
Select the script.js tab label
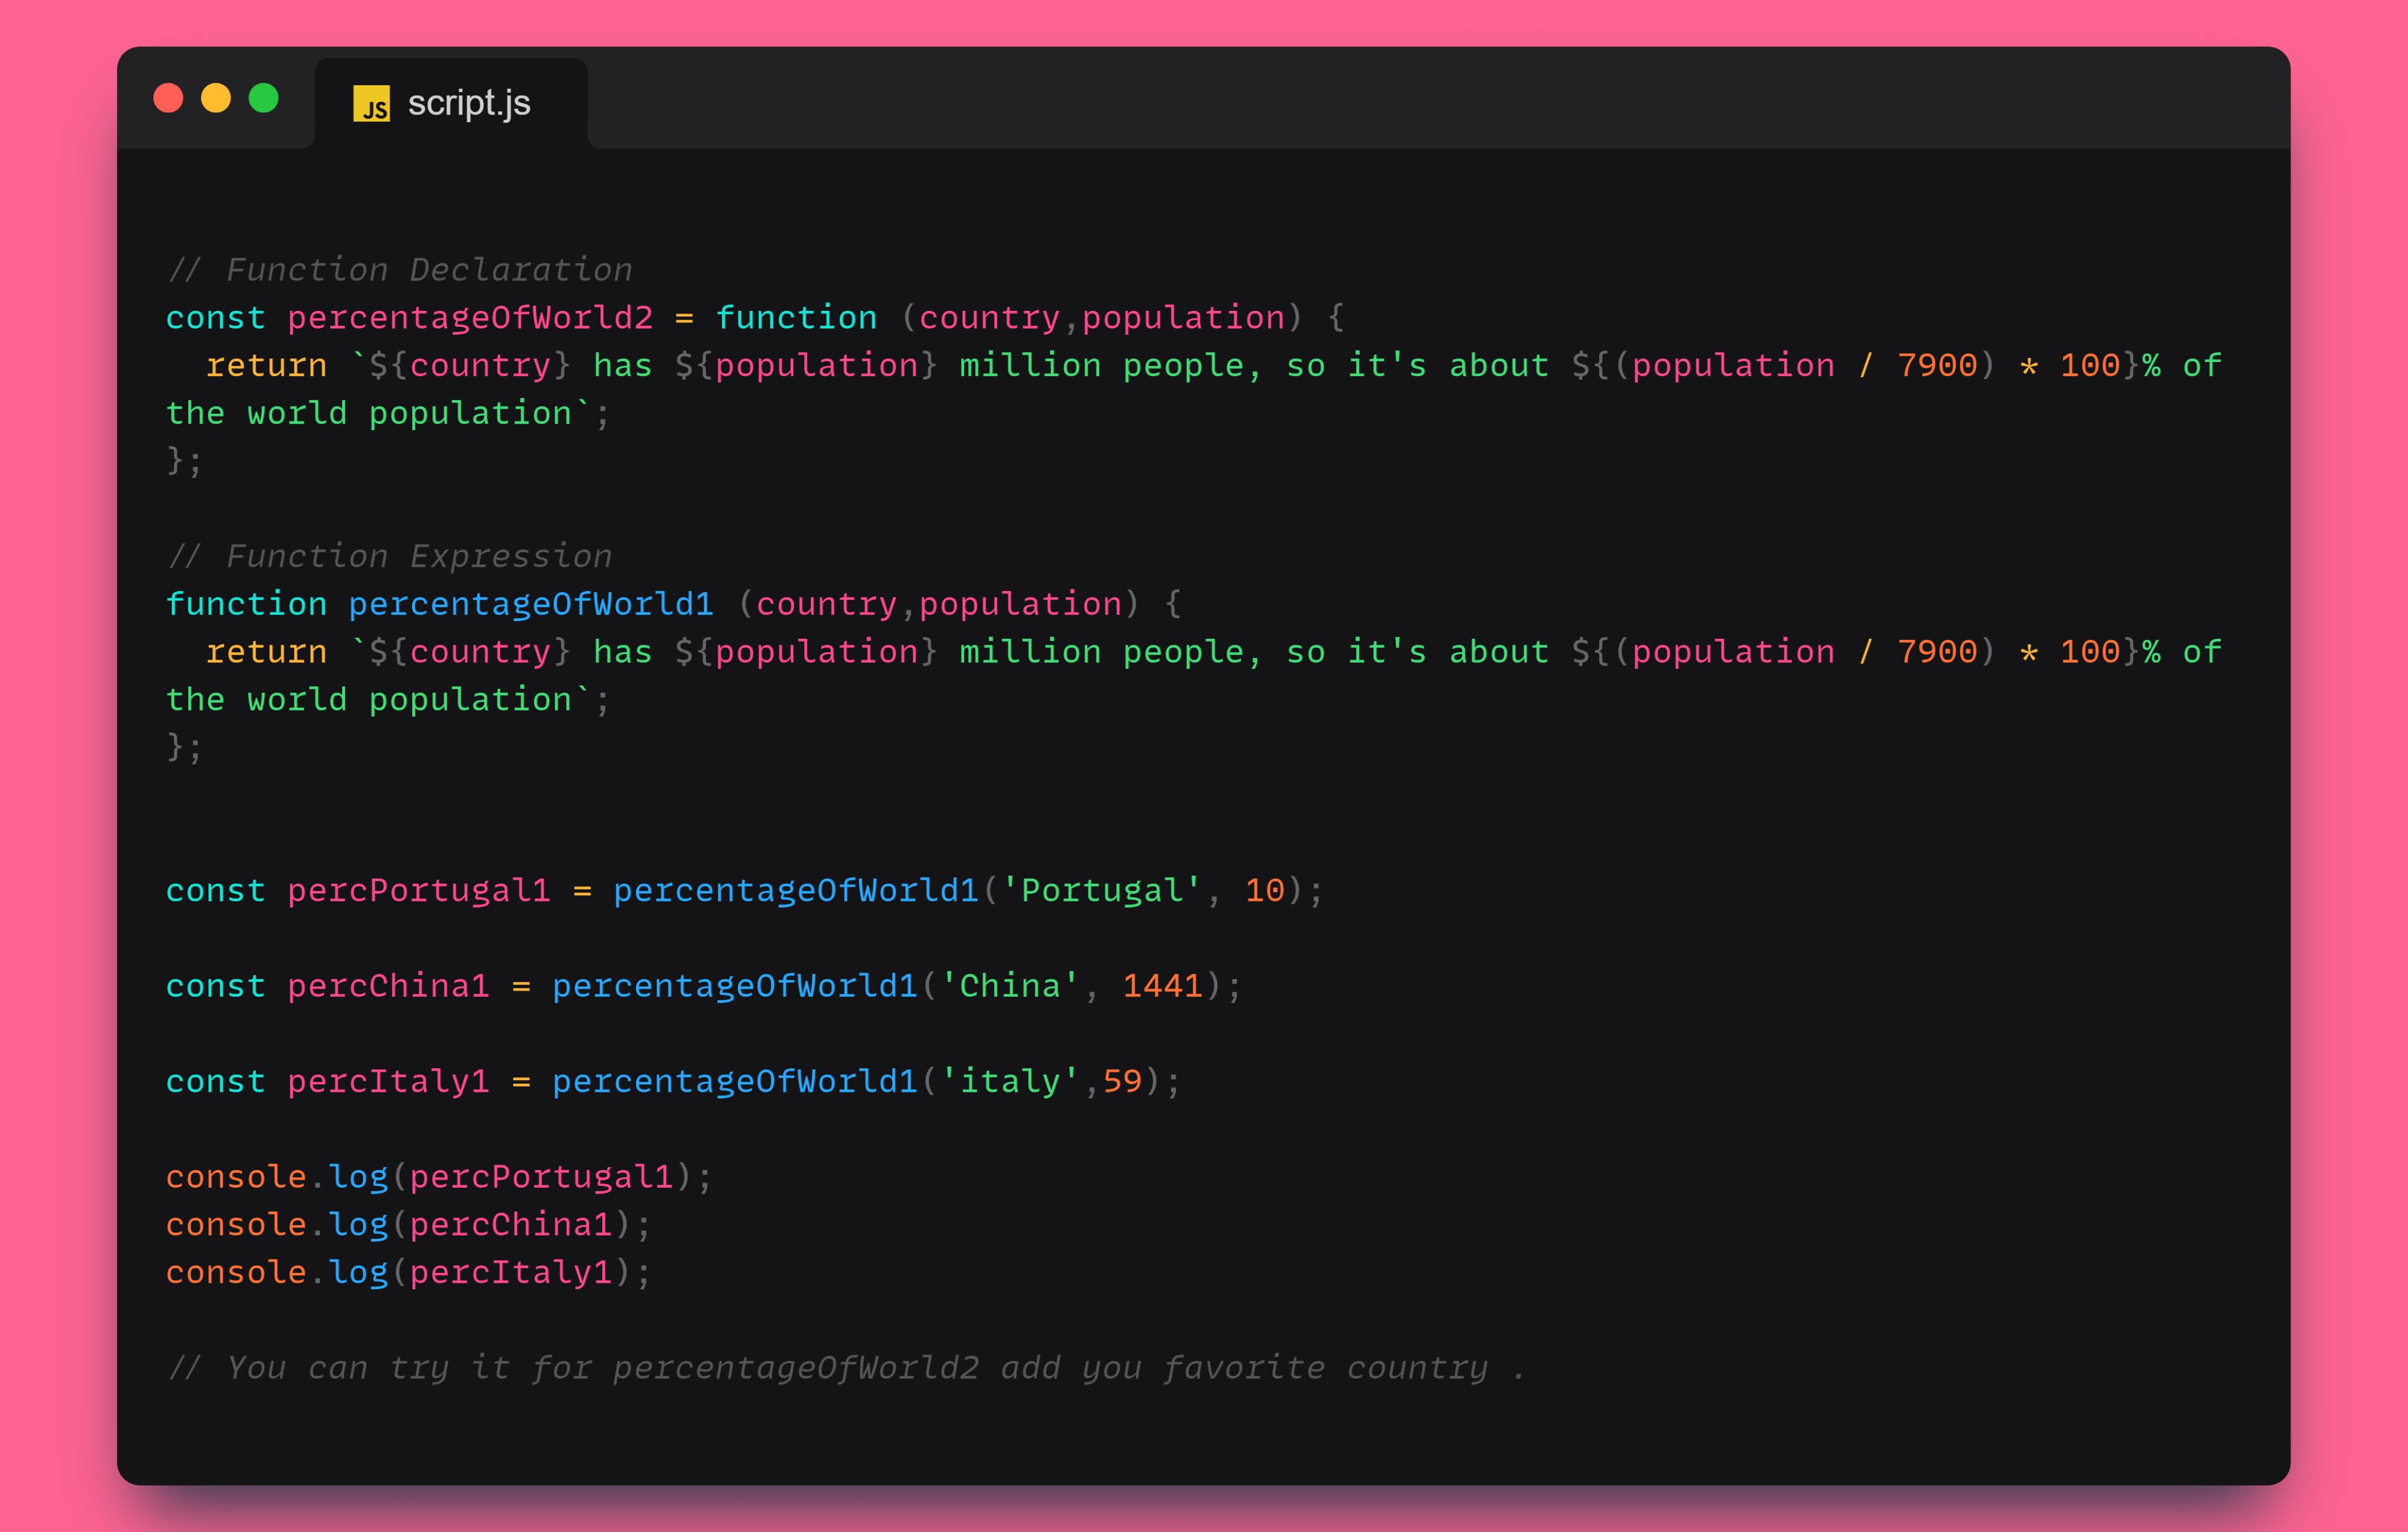(468, 103)
